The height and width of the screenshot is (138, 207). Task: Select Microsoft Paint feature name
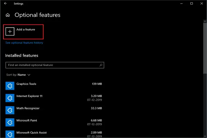27,120
